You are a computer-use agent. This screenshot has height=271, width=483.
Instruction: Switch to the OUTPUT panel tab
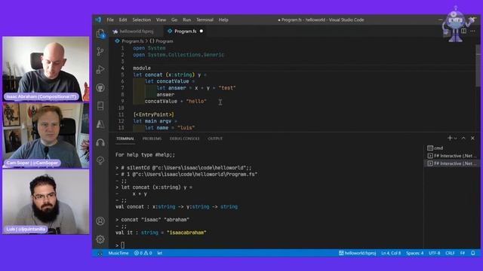point(215,139)
